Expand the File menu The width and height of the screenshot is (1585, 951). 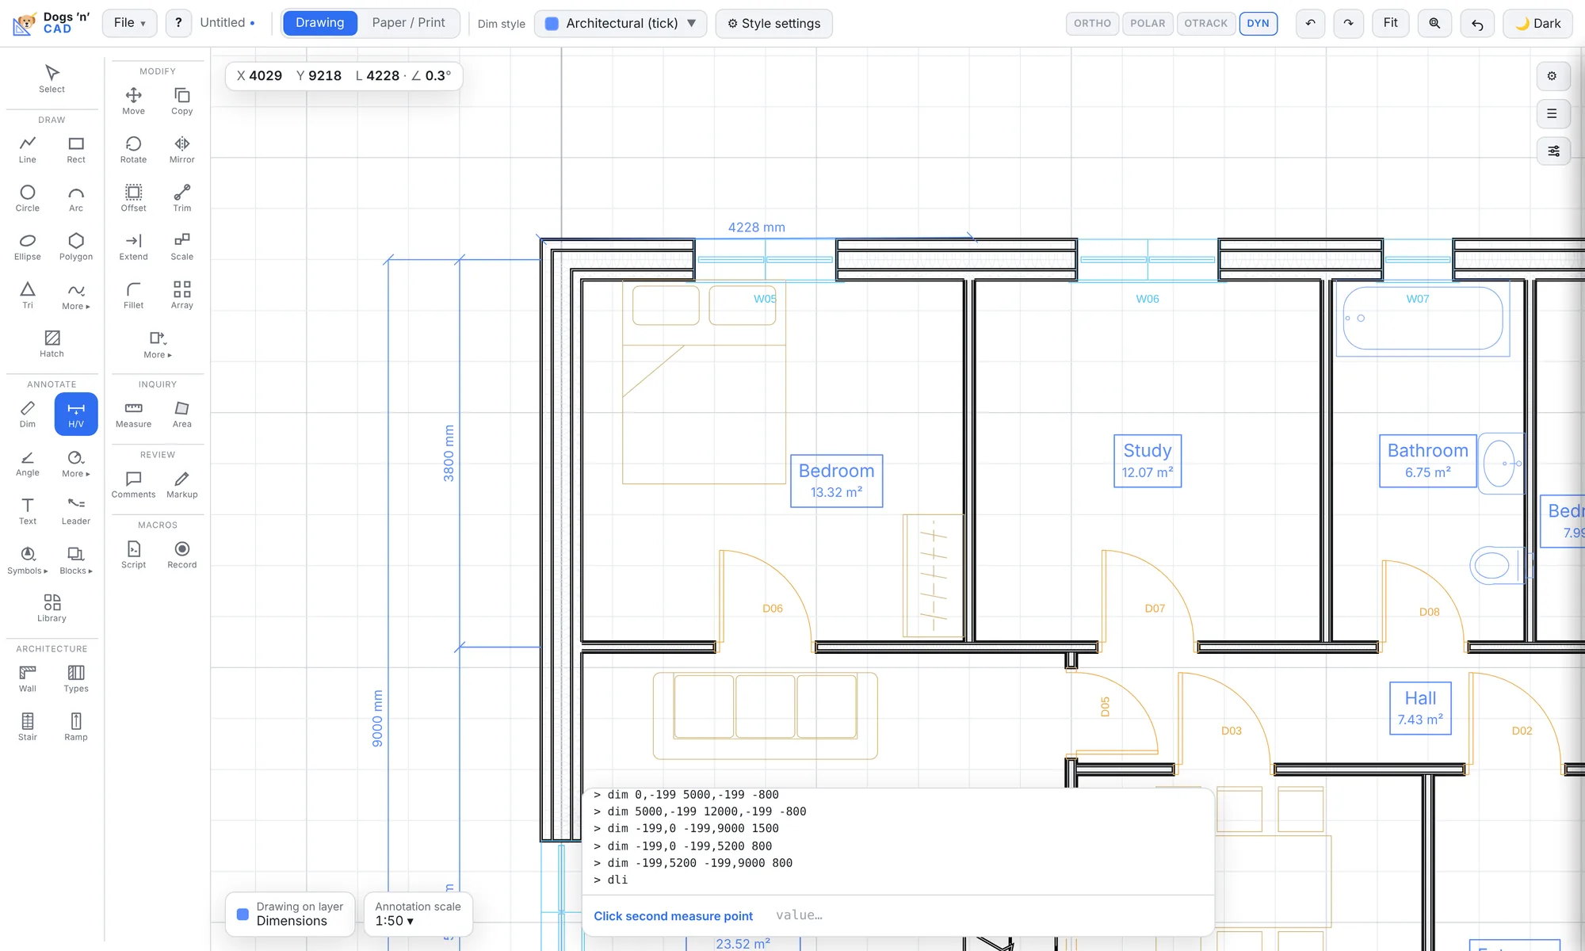click(x=129, y=23)
